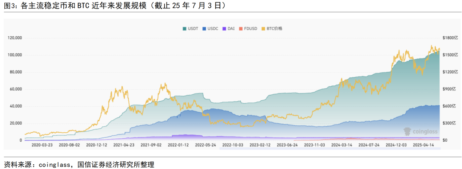Toggle the DAI legend series
This screenshot has width=462, height=169.
point(228,29)
